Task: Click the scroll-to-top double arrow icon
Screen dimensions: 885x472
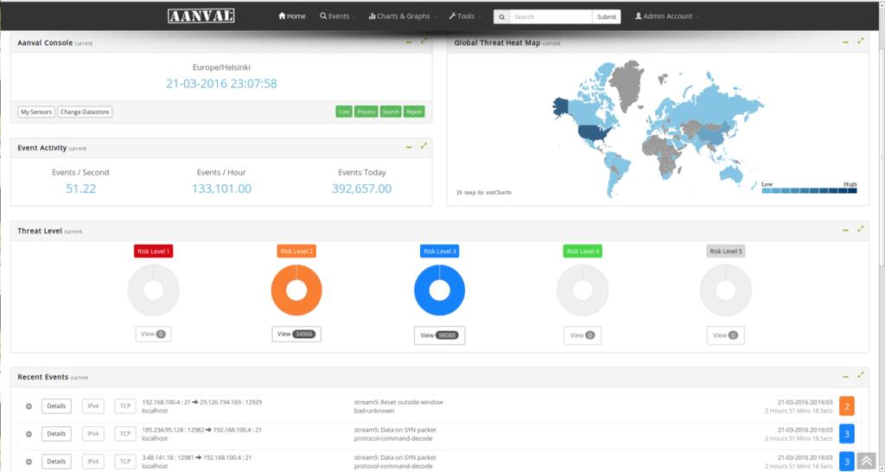Action: coord(866,462)
